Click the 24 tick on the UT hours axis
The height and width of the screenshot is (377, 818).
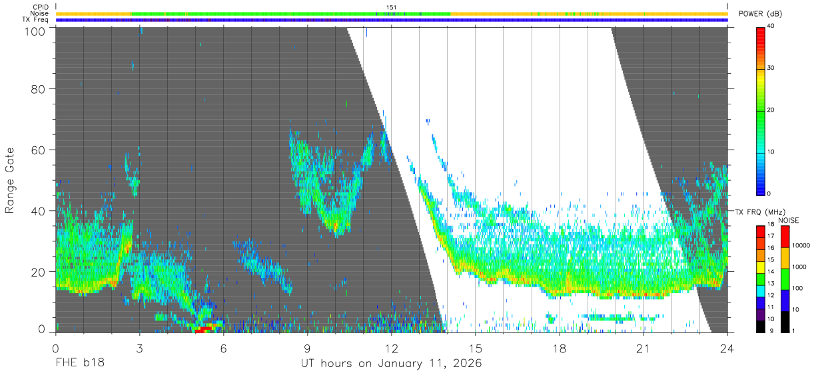(727, 348)
